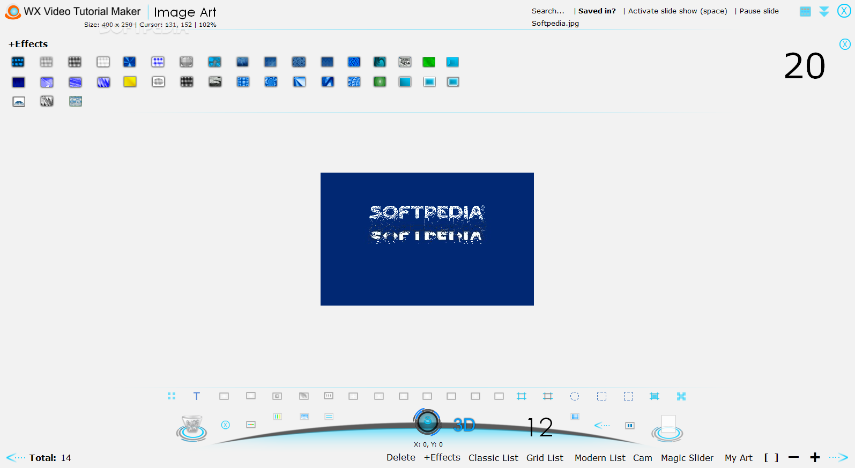The width and height of the screenshot is (855, 468).
Task: Click the Softpedia.jpg filename
Action: tap(555, 23)
